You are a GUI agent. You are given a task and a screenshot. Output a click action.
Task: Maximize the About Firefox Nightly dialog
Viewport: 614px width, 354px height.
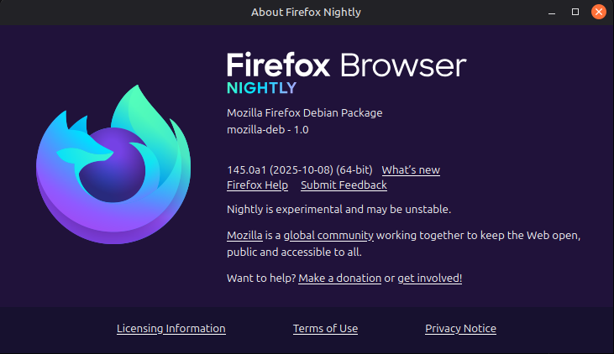[x=575, y=12]
